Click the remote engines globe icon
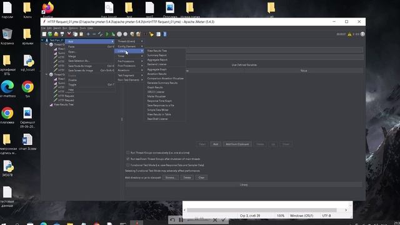 362,34
